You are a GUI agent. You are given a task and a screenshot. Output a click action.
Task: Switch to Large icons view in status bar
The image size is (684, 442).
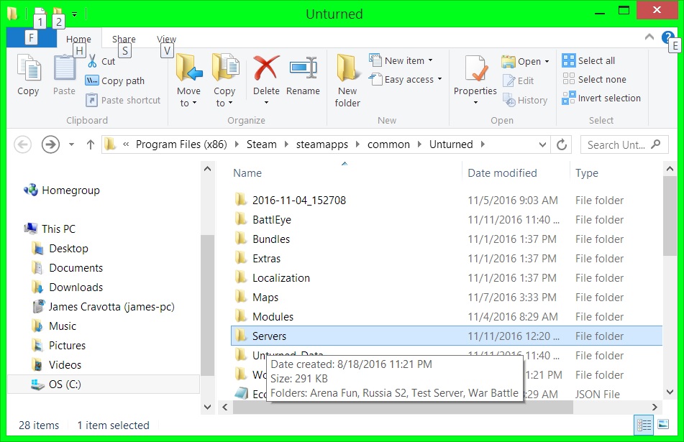[x=663, y=424]
